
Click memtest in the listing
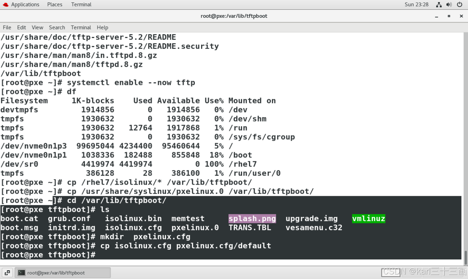(188, 219)
